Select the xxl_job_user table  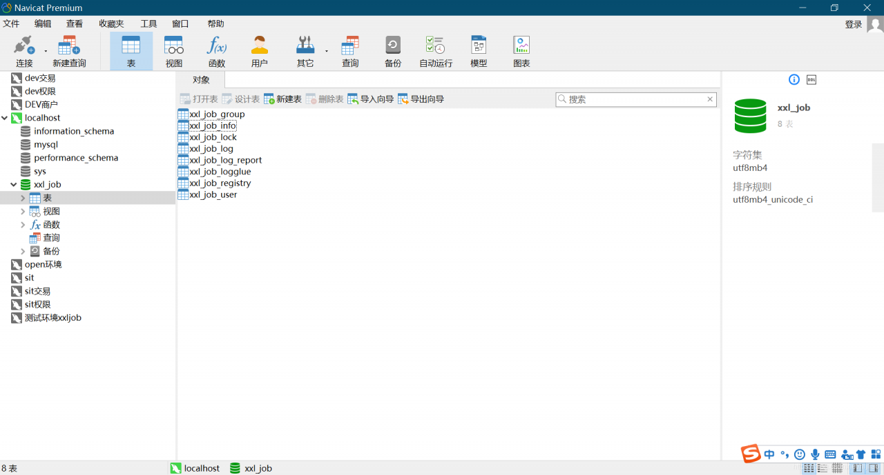207,194
